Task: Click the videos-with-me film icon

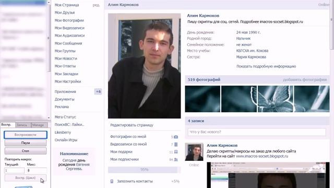Action: click(176, 145)
